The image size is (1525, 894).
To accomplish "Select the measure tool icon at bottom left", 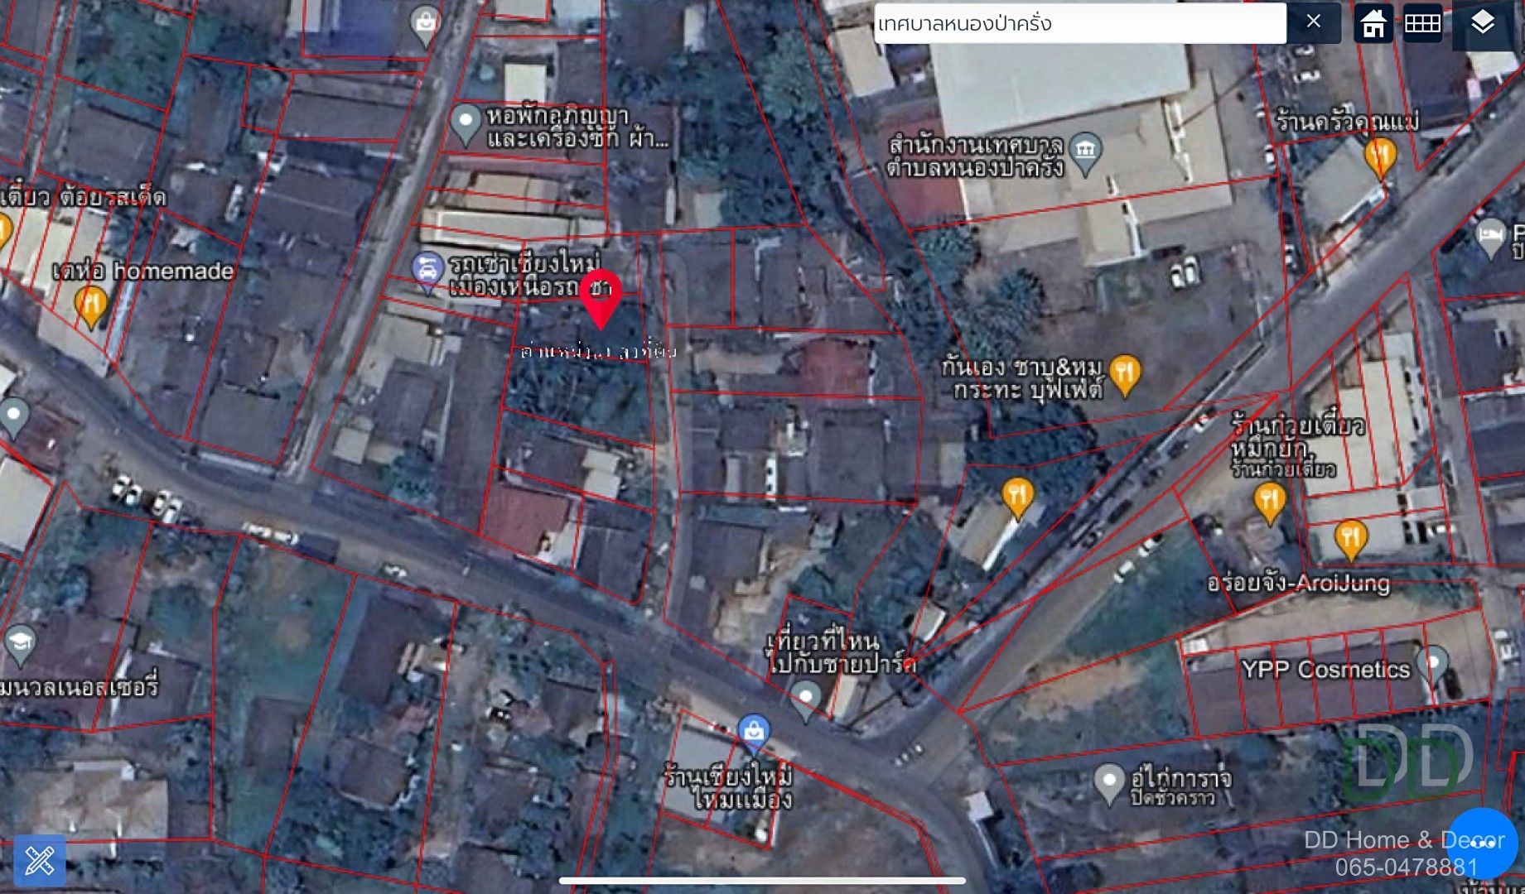I will (39, 860).
